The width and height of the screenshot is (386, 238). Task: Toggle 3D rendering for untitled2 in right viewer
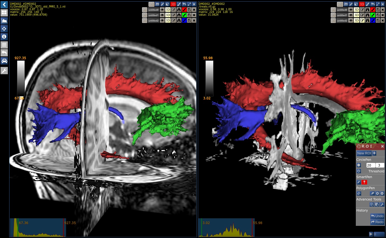(357, 21)
